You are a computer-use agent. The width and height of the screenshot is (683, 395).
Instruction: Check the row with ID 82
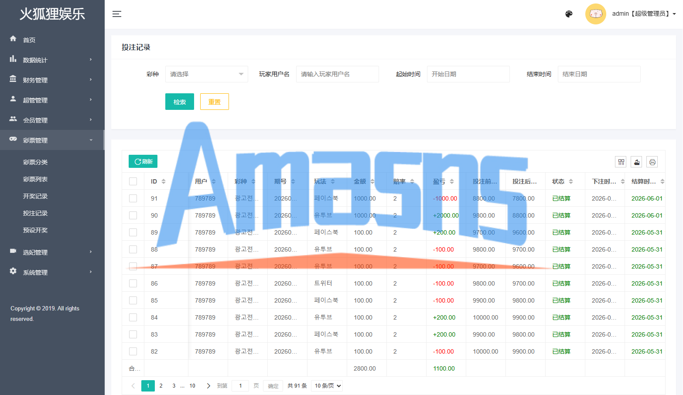click(x=133, y=351)
